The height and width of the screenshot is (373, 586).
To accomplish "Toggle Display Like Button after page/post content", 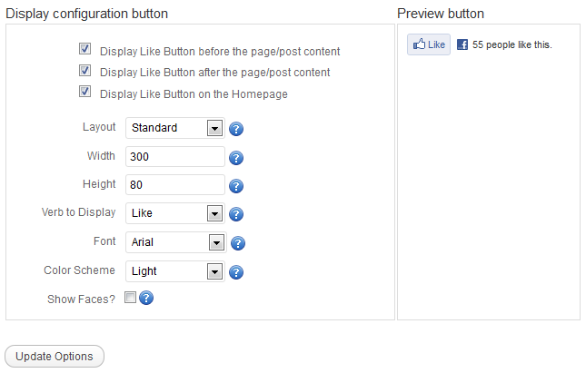I will (x=84, y=70).
